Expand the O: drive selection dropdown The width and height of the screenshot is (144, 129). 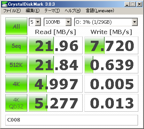pos(135,22)
